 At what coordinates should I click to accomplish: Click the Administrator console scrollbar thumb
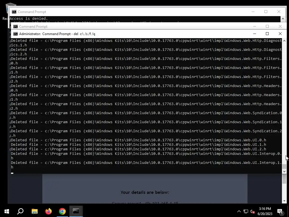[284, 166]
